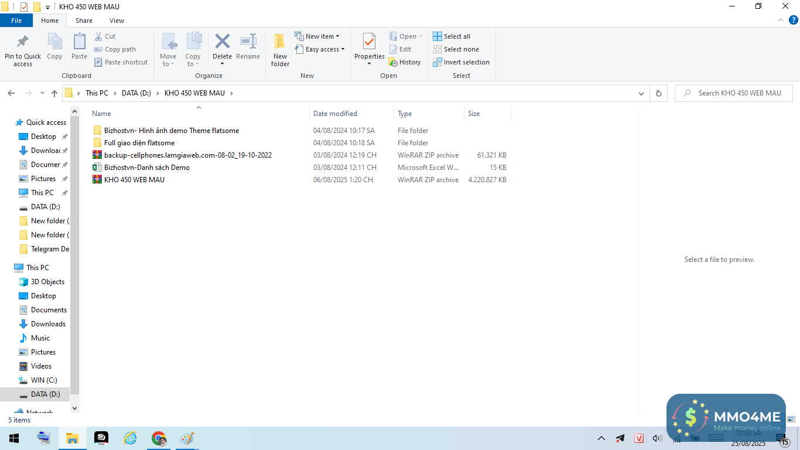Click the navigation pane scroll down arrow
Viewport: 800px width, 450px height.
coord(74,408)
